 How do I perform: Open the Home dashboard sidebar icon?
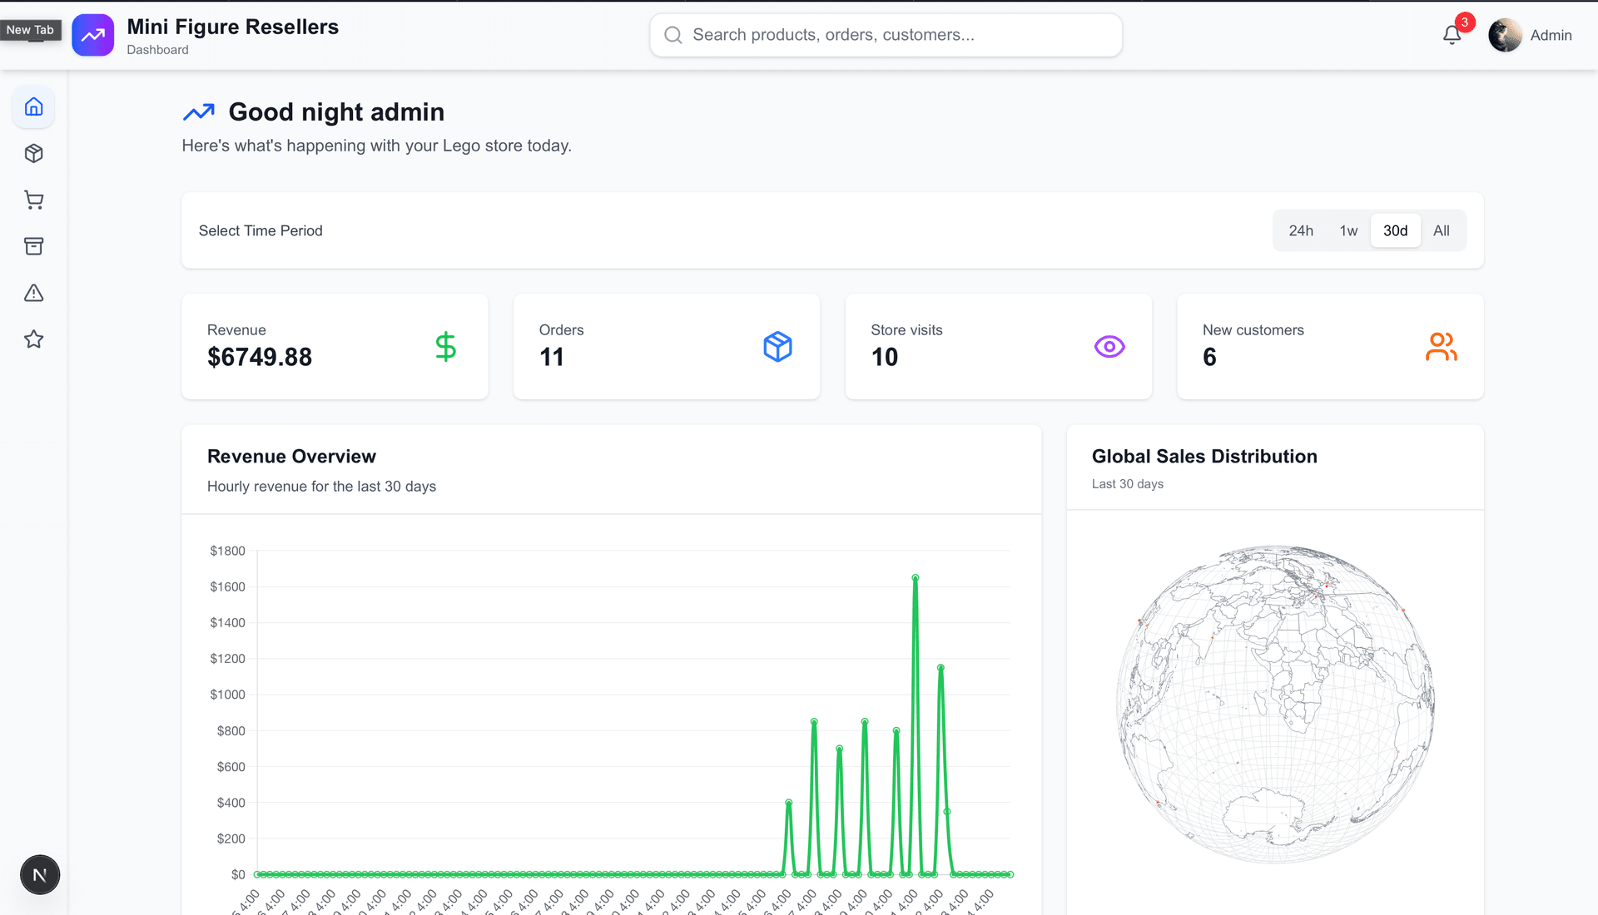(33, 106)
